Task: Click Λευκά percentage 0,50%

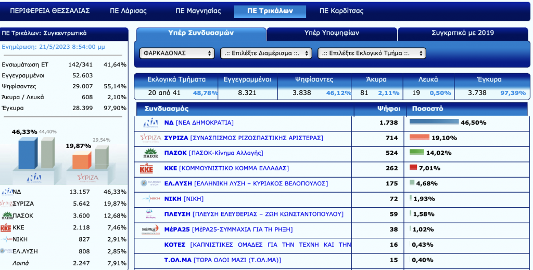Action: 440,92
